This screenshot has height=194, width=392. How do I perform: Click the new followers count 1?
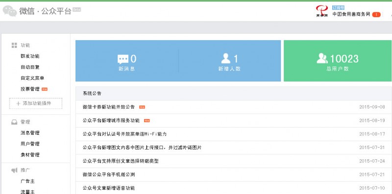(236, 59)
